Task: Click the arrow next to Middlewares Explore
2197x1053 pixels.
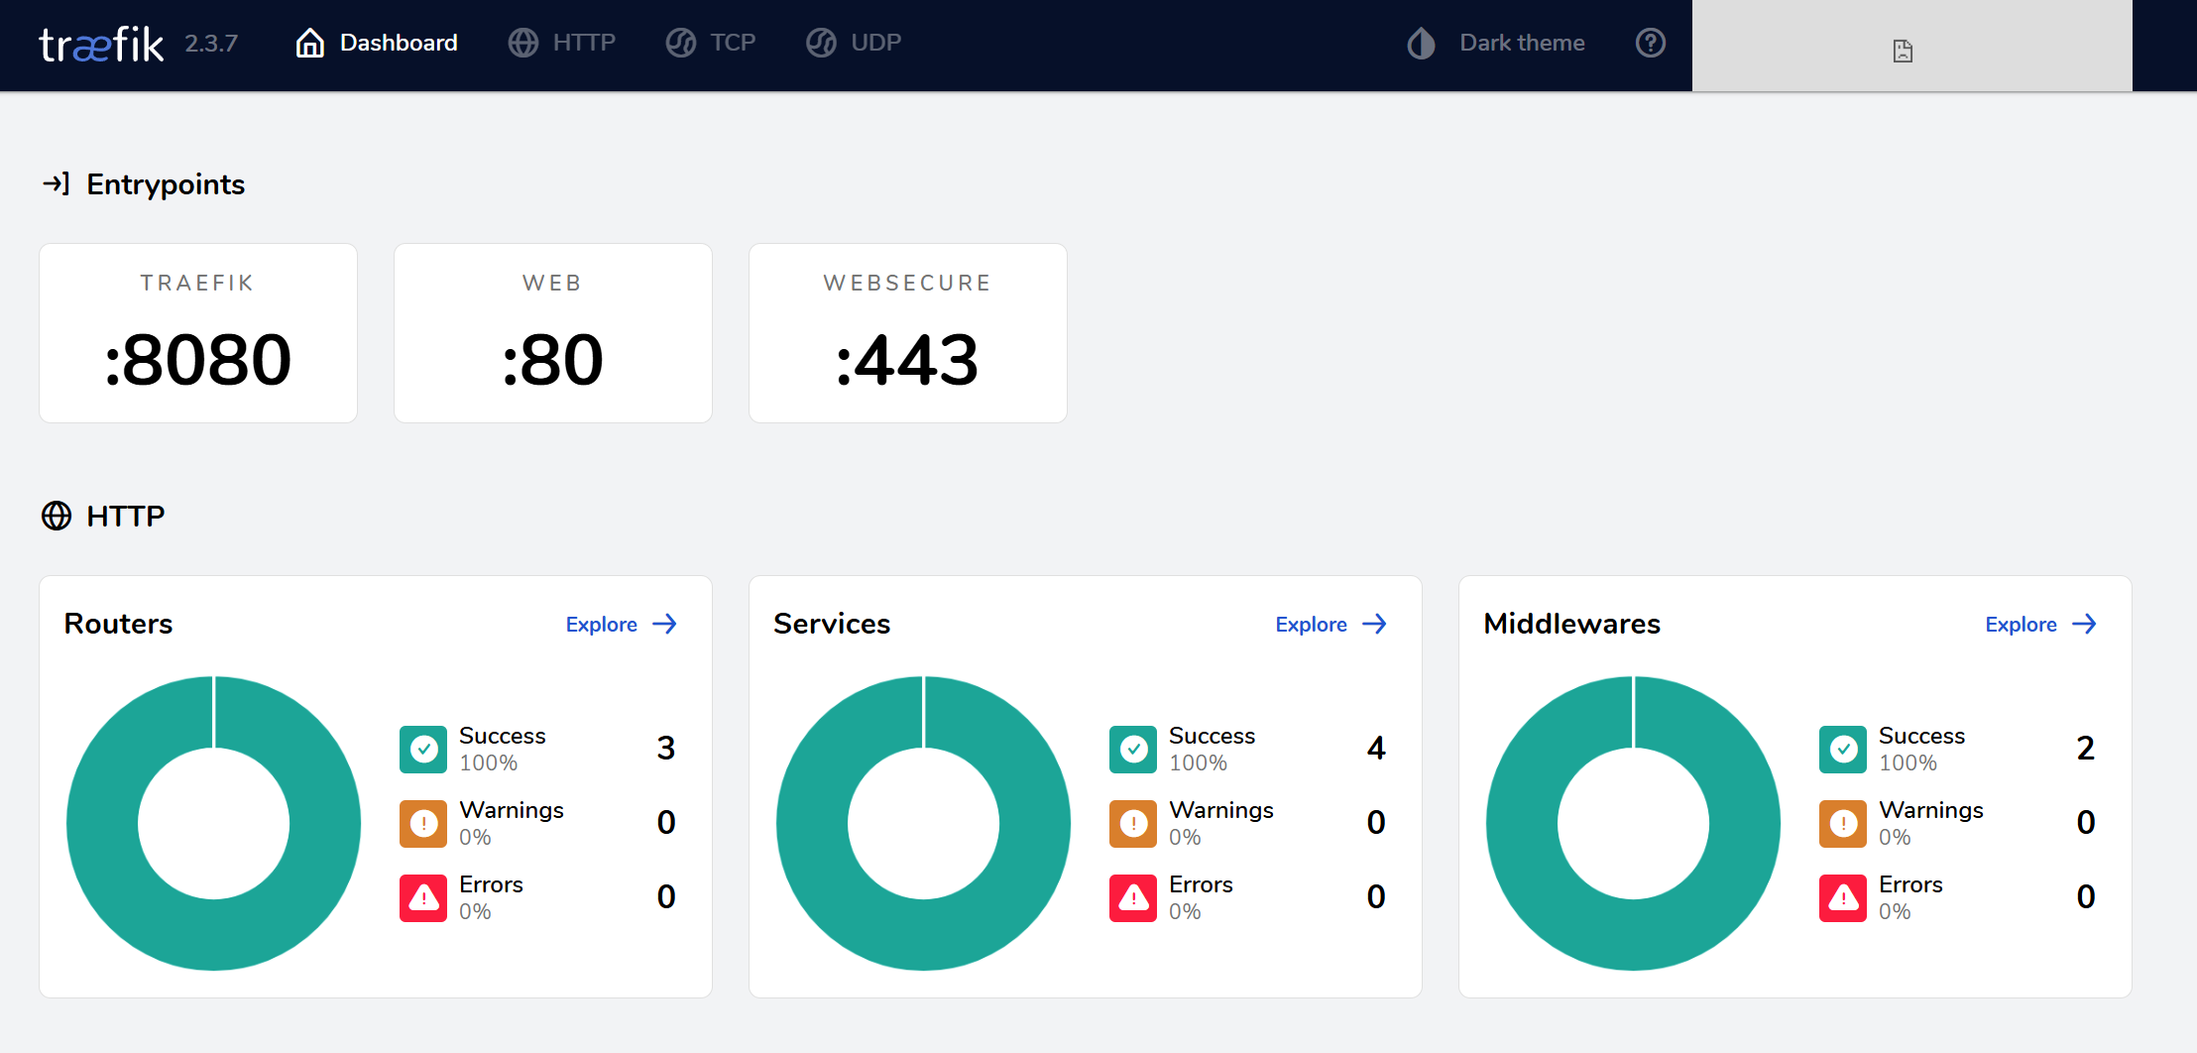Action: coord(2085,624)
